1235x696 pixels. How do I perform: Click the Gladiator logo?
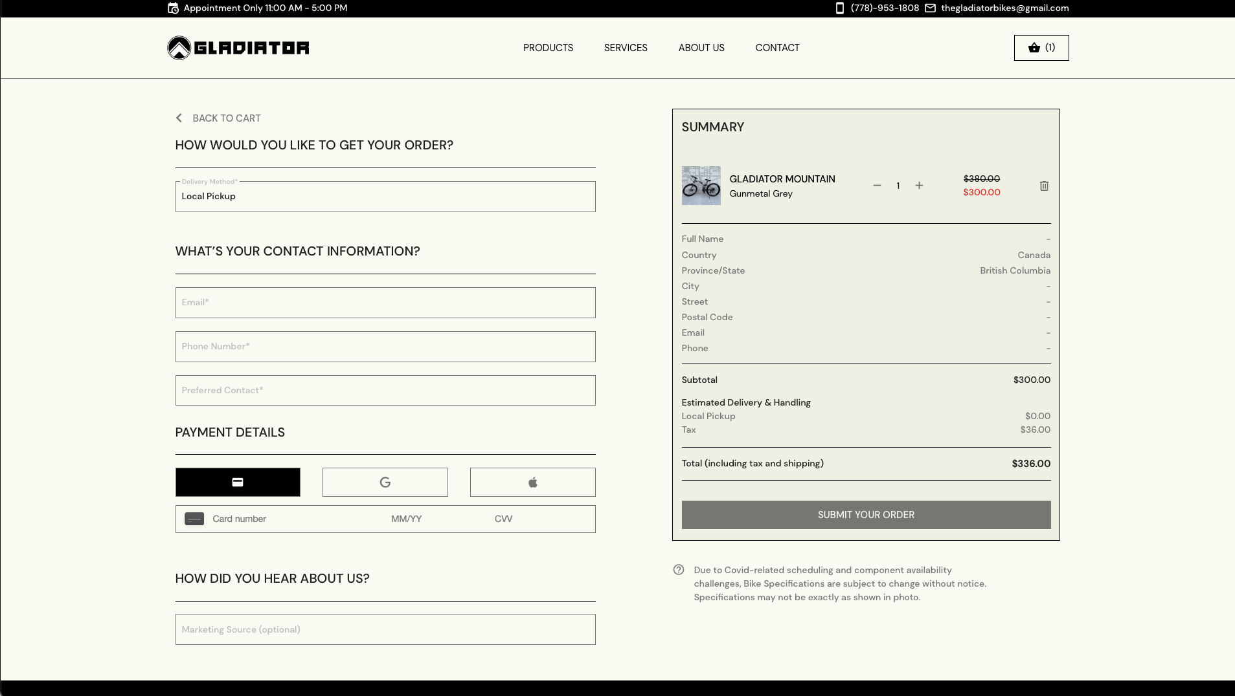click(x=238, y=48)
